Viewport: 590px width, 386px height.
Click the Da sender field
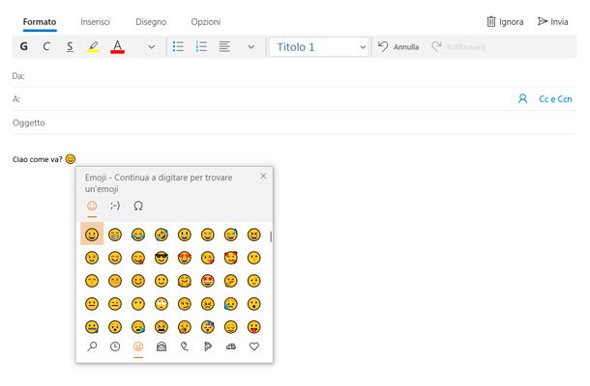(294, 76)
